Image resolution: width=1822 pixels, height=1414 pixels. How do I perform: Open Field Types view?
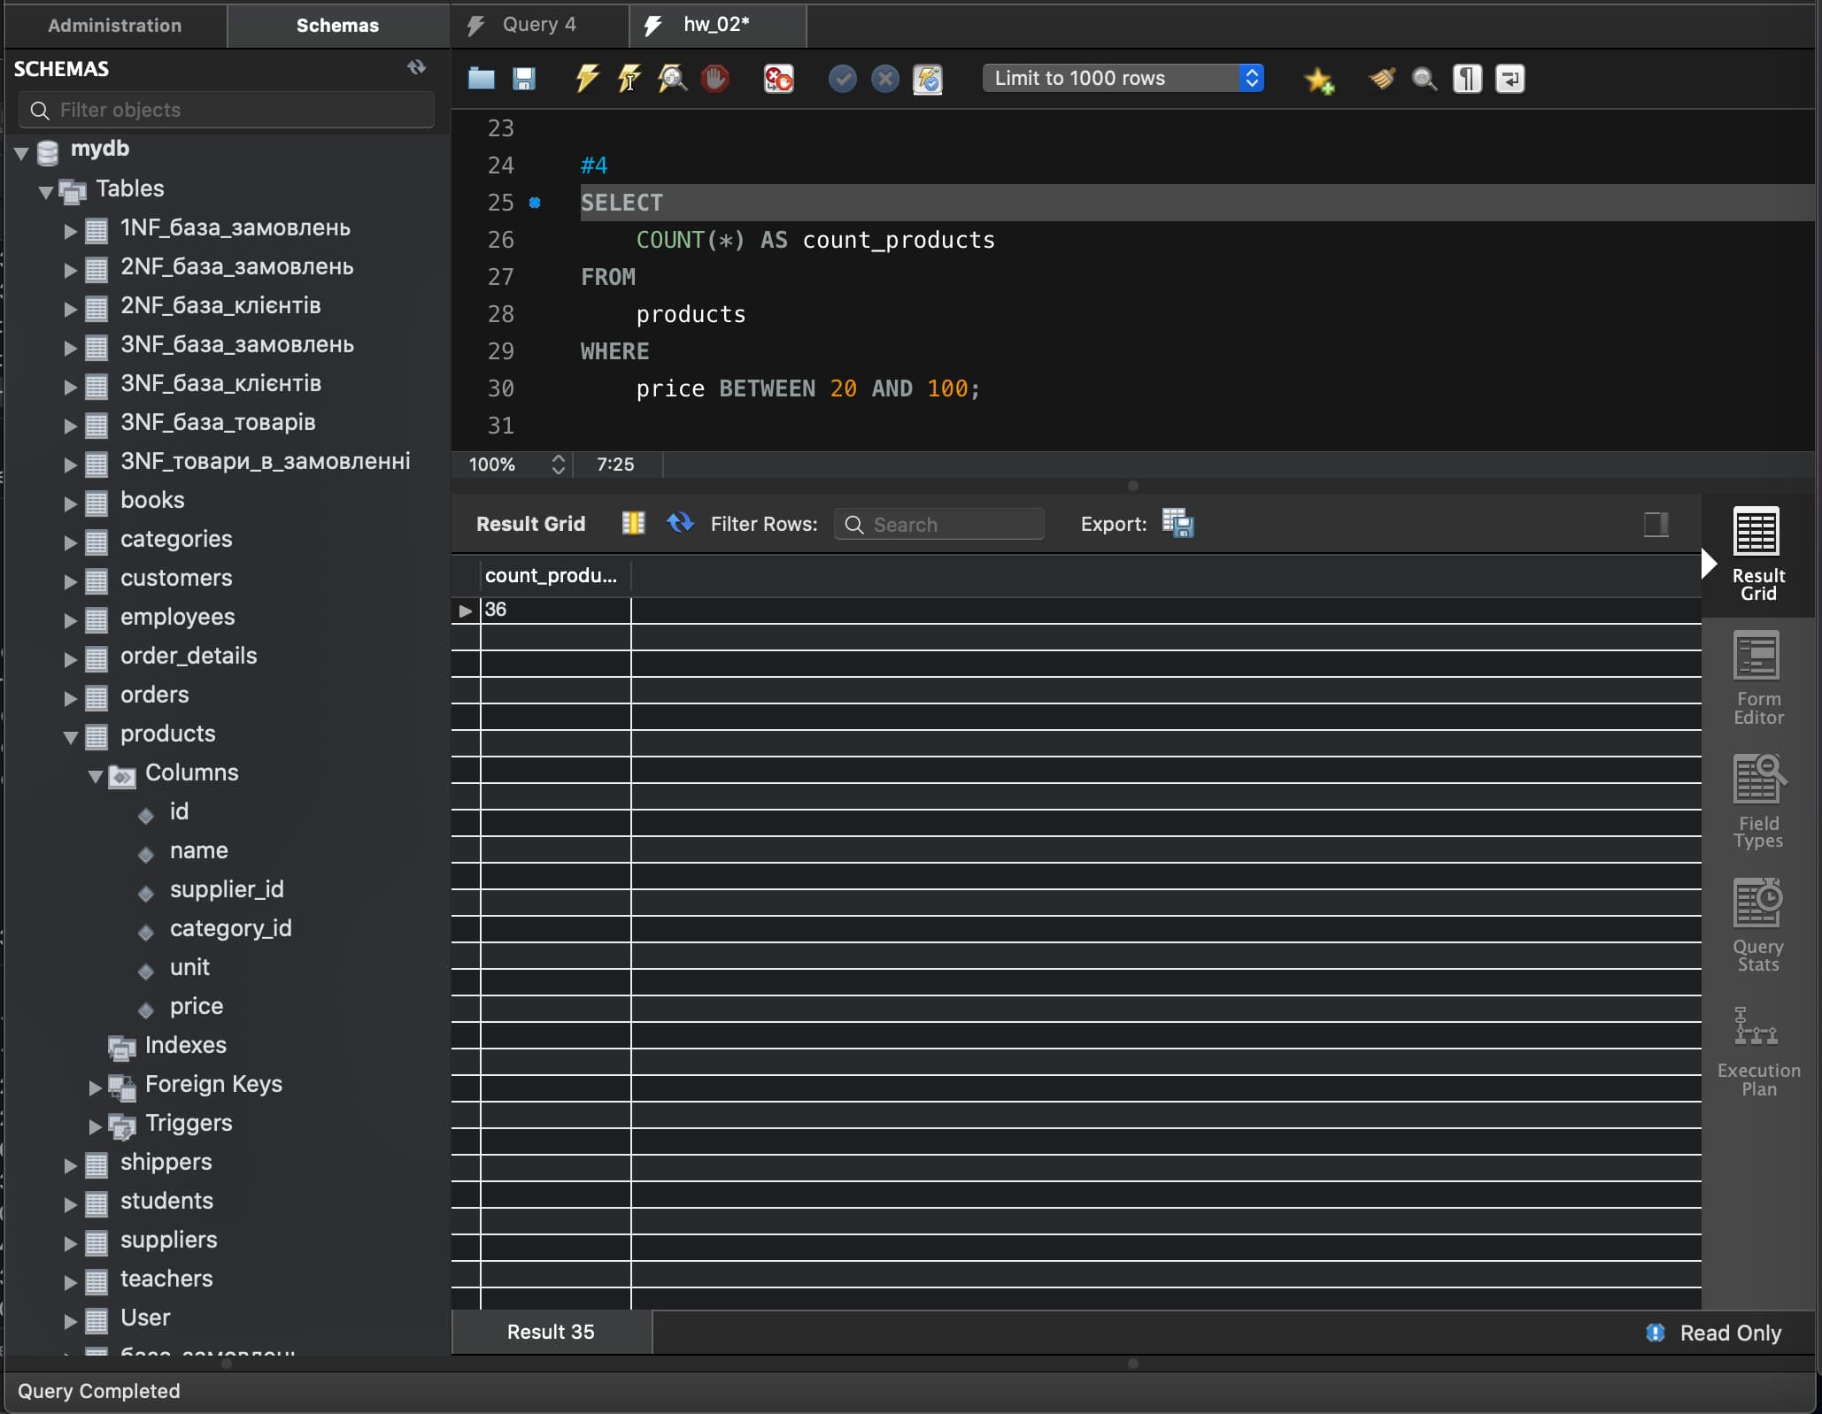pyautogui.click(x=1757, y=803)
